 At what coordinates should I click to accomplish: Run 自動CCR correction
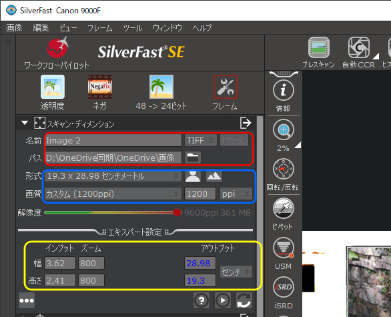358,47
